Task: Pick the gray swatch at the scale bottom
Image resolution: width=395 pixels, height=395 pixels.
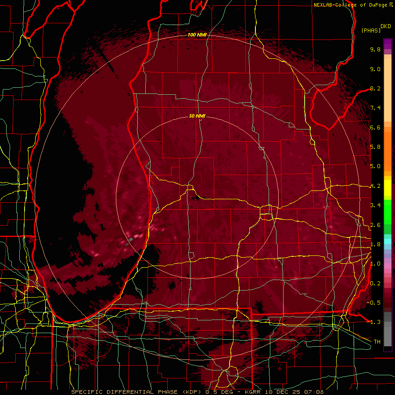Action: point(388,336)
